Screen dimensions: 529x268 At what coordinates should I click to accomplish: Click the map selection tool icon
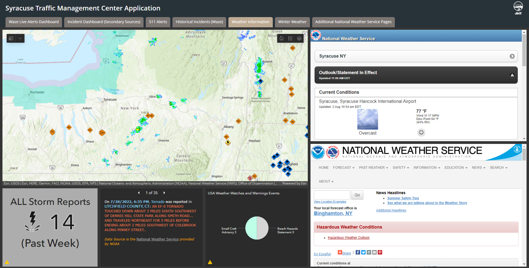coord(11,38)
